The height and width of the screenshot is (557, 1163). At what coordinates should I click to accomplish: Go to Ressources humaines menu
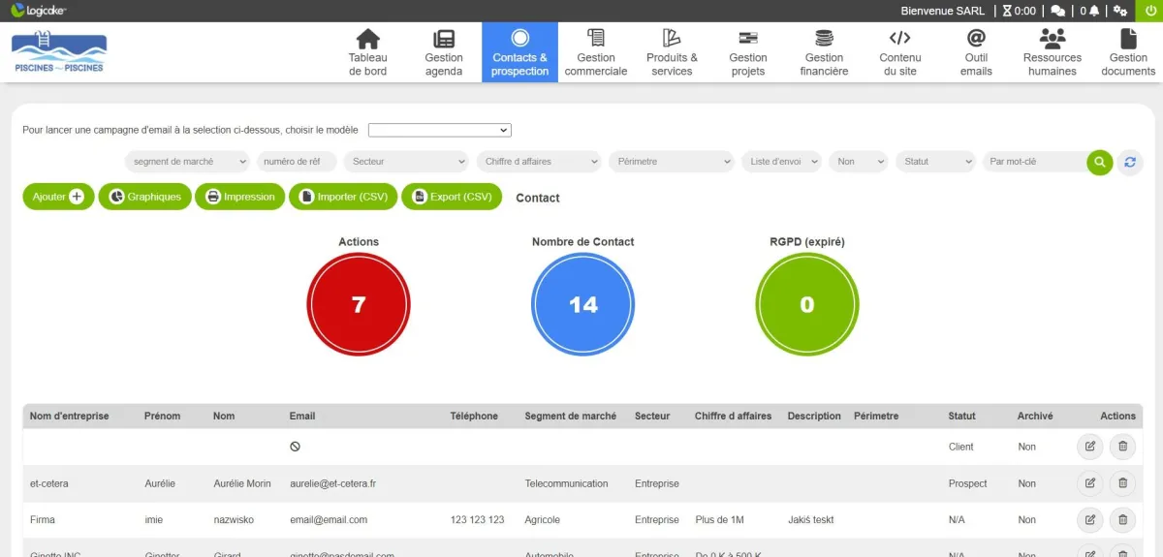[1052, 52]
